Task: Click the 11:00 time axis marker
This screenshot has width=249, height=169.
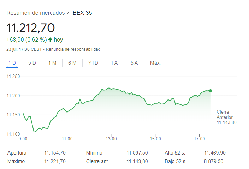Action: 67,138
